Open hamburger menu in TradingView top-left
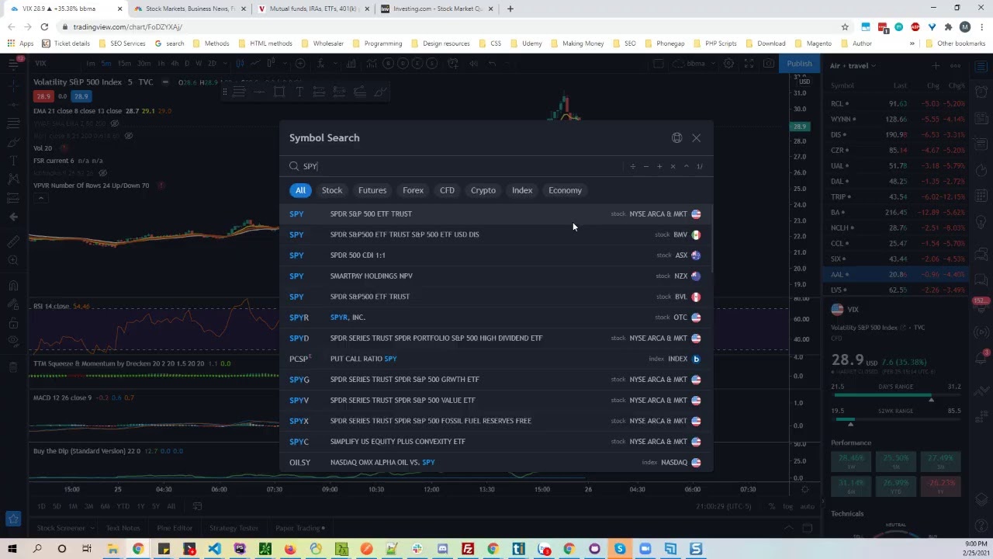Image resolution: width=993 pixels, height=559 pixels. coord(13,64)
